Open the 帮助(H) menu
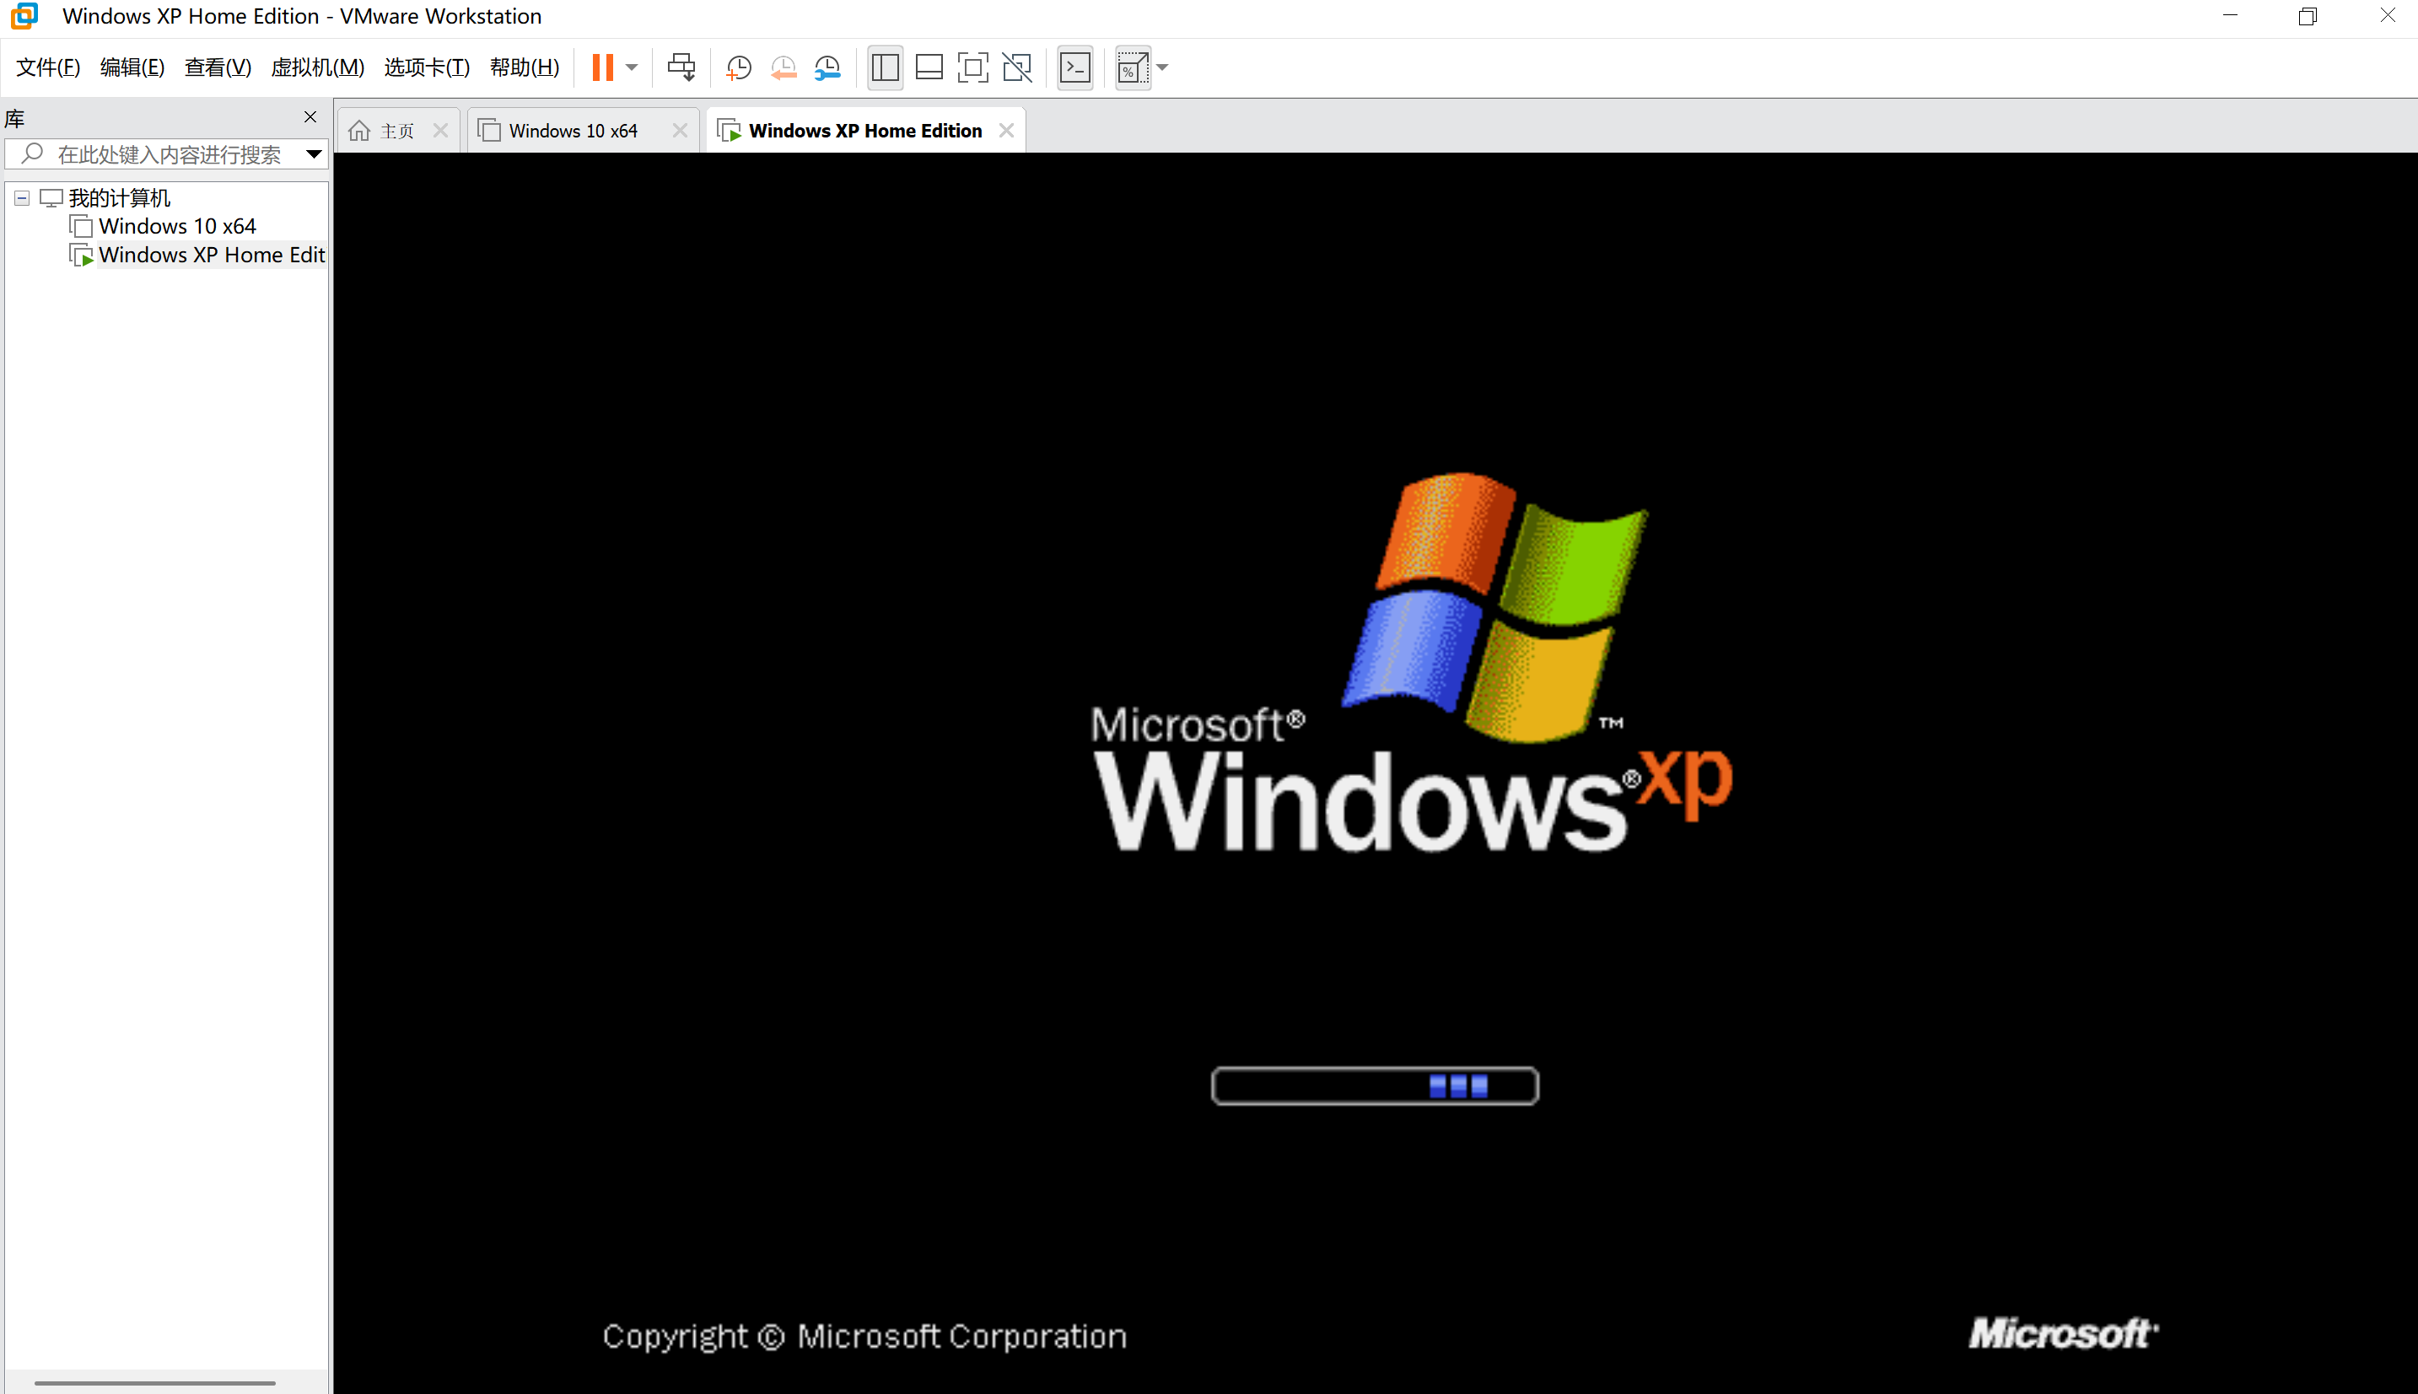This screenshot has height=1394, width=2418. click(525, 67)
